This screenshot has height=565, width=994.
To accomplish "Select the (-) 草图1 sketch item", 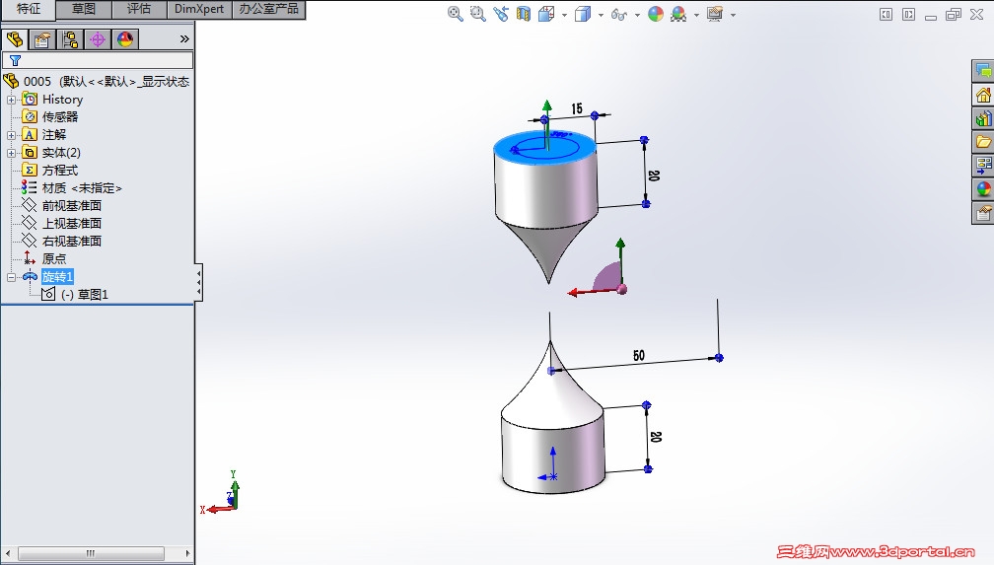I will 85,294.
